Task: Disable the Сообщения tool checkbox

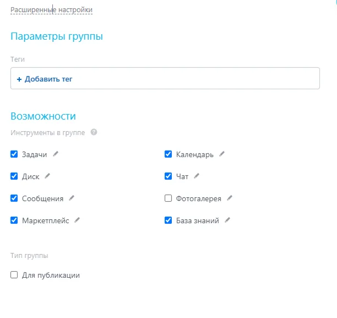Action: point(14,198)
